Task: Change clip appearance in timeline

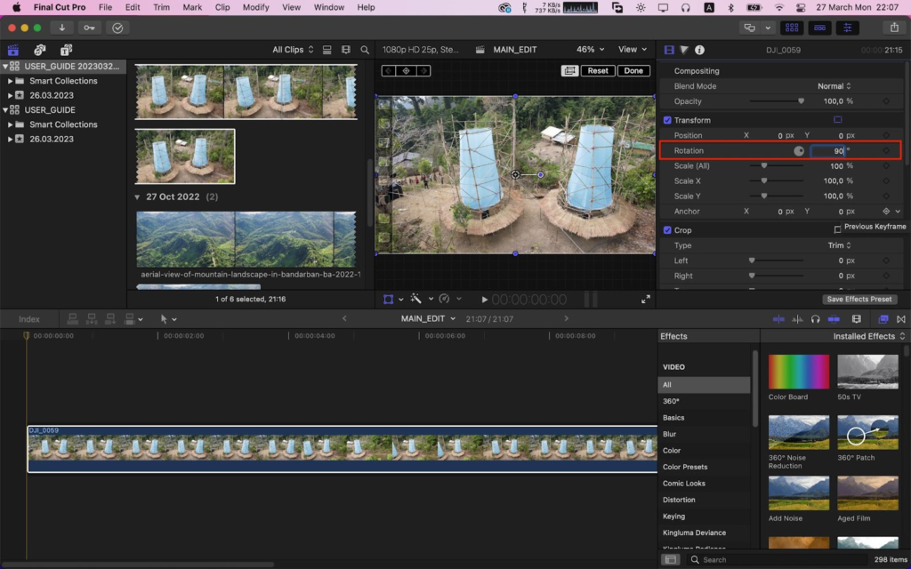Action: click(857, 319)
